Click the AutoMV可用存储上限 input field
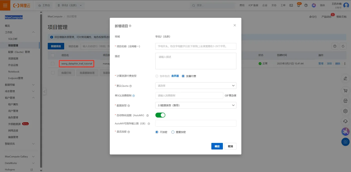Image resolution: width=351 pixels, height=172 pixels. 196,123
